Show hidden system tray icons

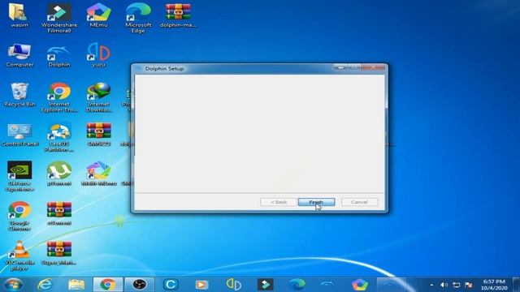(x=431, y=285)
